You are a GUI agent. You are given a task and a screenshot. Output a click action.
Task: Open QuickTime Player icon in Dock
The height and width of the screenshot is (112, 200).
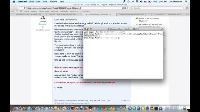[x=161, y=108]
